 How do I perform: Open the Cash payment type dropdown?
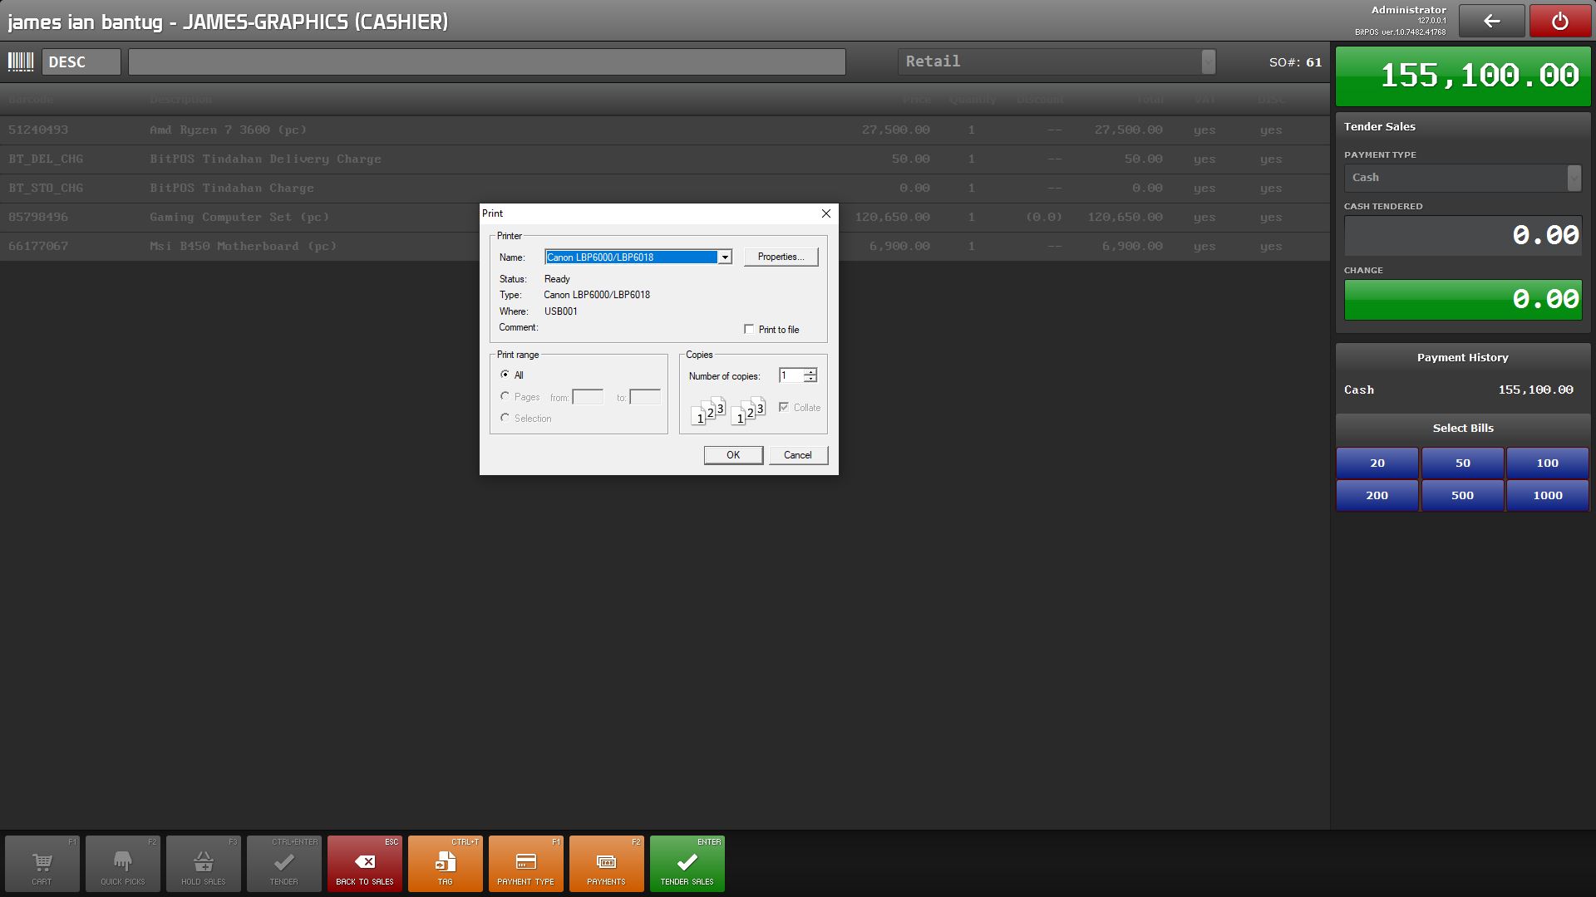(1574, 178)
